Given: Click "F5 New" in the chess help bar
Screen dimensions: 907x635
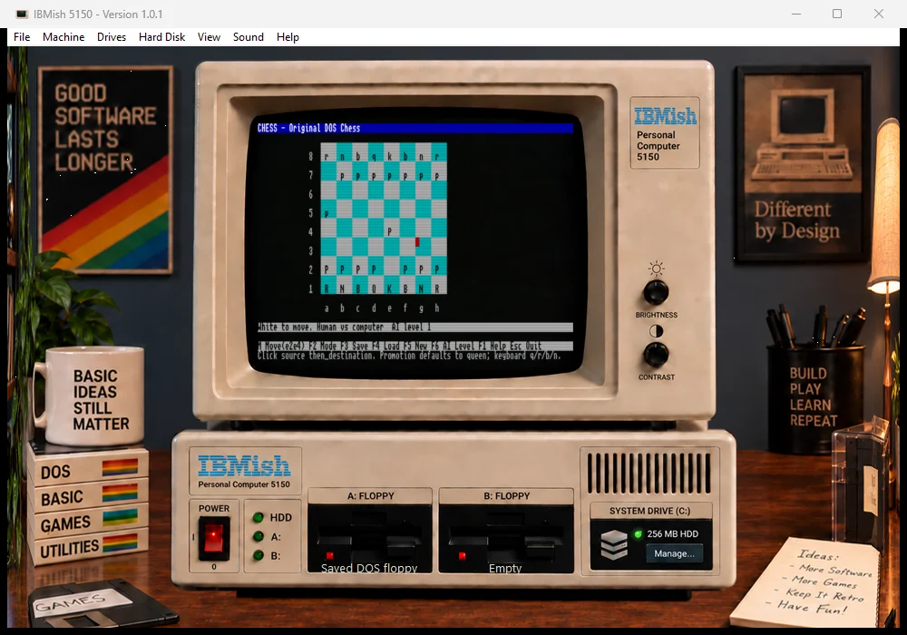Looking at the screenshot, I should pyautogui.click(x=414, y=346).
